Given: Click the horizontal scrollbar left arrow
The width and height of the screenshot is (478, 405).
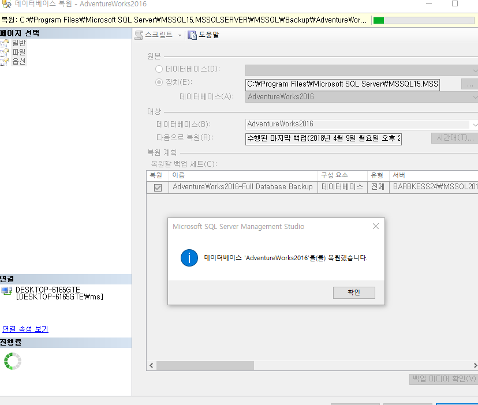Looking at the screenshot, I should point(151,365).
